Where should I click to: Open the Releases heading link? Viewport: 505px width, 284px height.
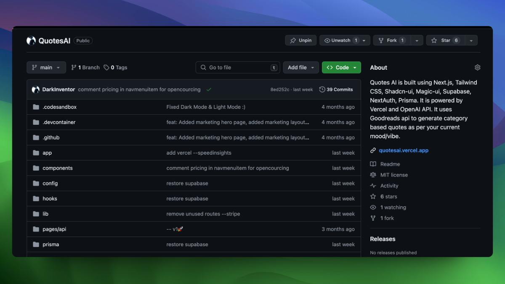click(383, 239)
